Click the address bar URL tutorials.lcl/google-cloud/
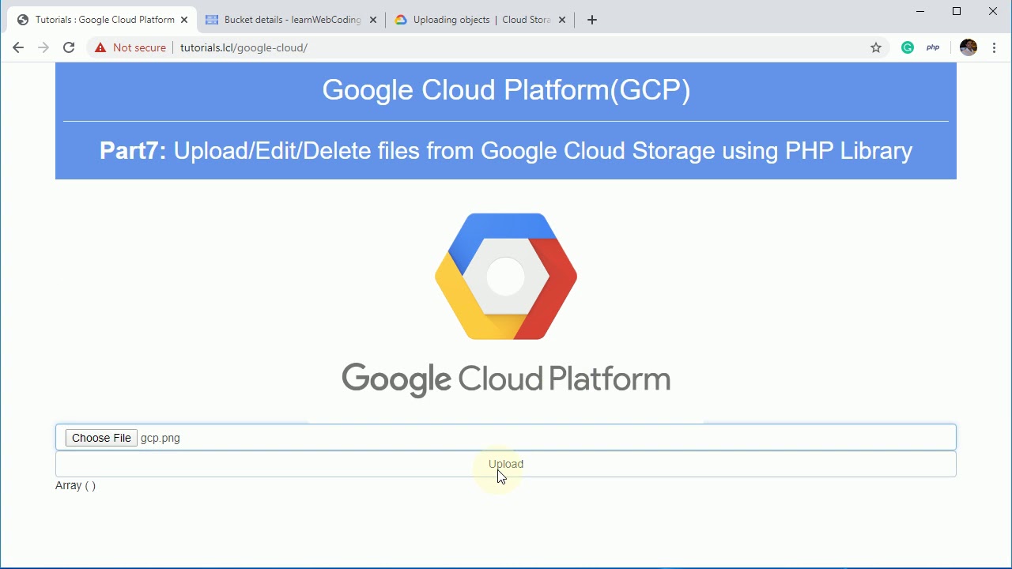 pyautogui.click(x=244, y=47)
